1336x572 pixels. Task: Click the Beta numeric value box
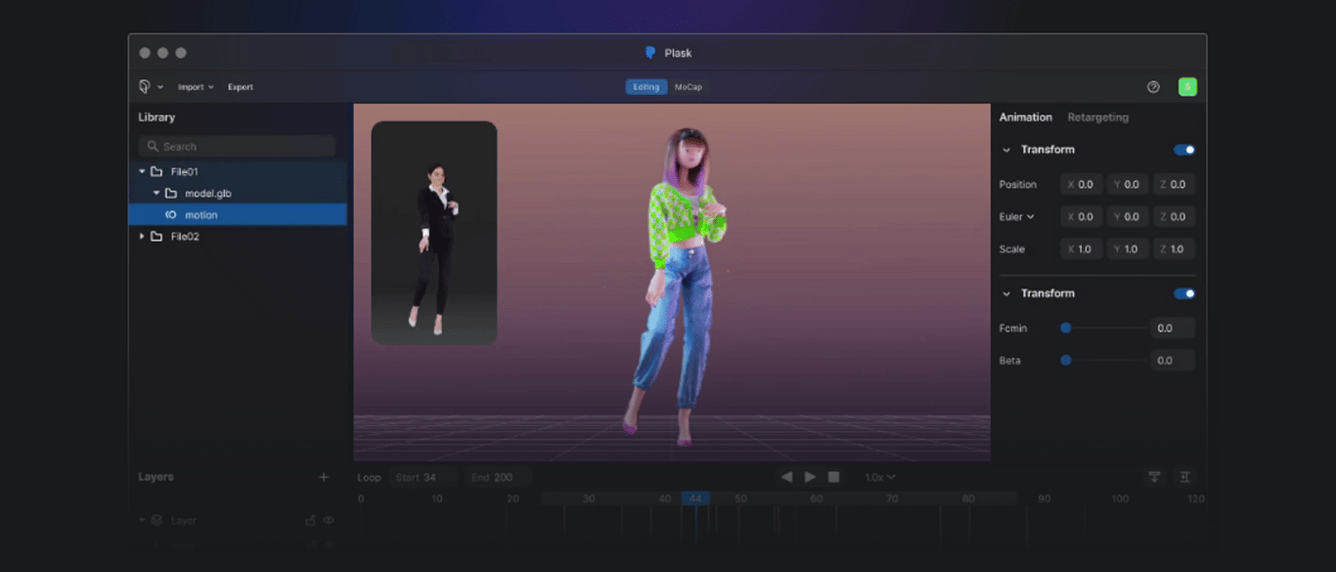point(1173,361)
